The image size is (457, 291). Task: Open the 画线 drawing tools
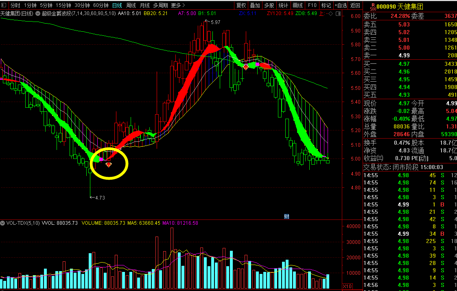(297, 5)
